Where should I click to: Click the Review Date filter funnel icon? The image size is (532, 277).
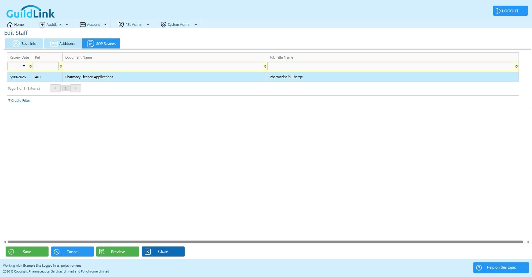31,67
